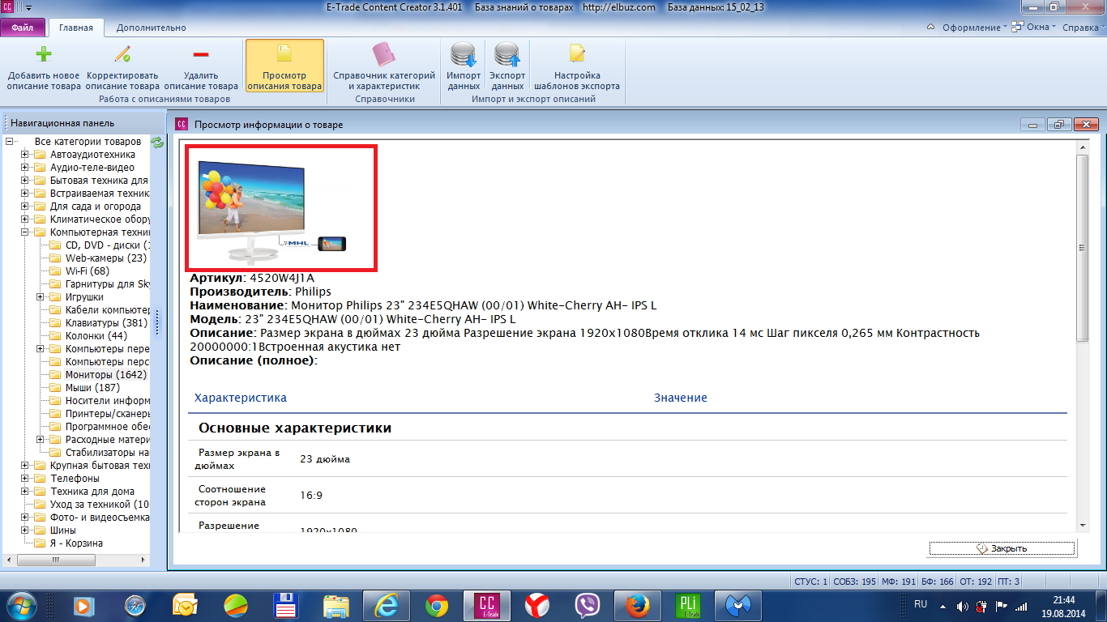This screenshot has width=1107, height=622.
Task: Collapse the Компьютерная техника category
Action: click(x=25, y=232)
